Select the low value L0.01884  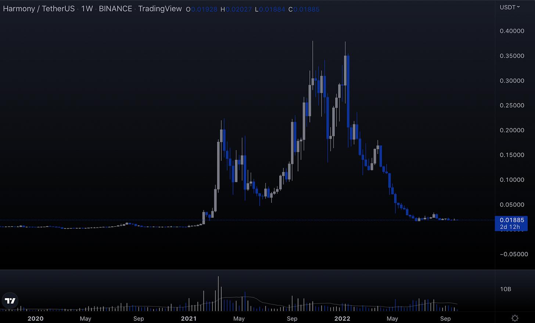(270, 9)
